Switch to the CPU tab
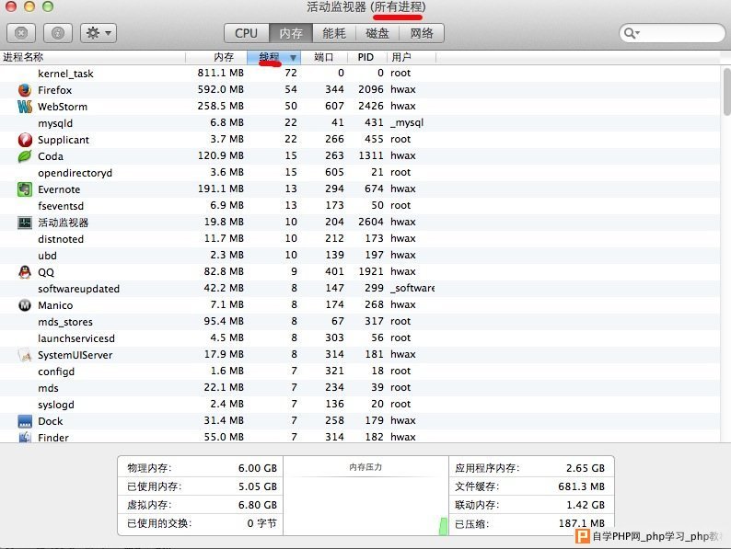 coord(246,33)
